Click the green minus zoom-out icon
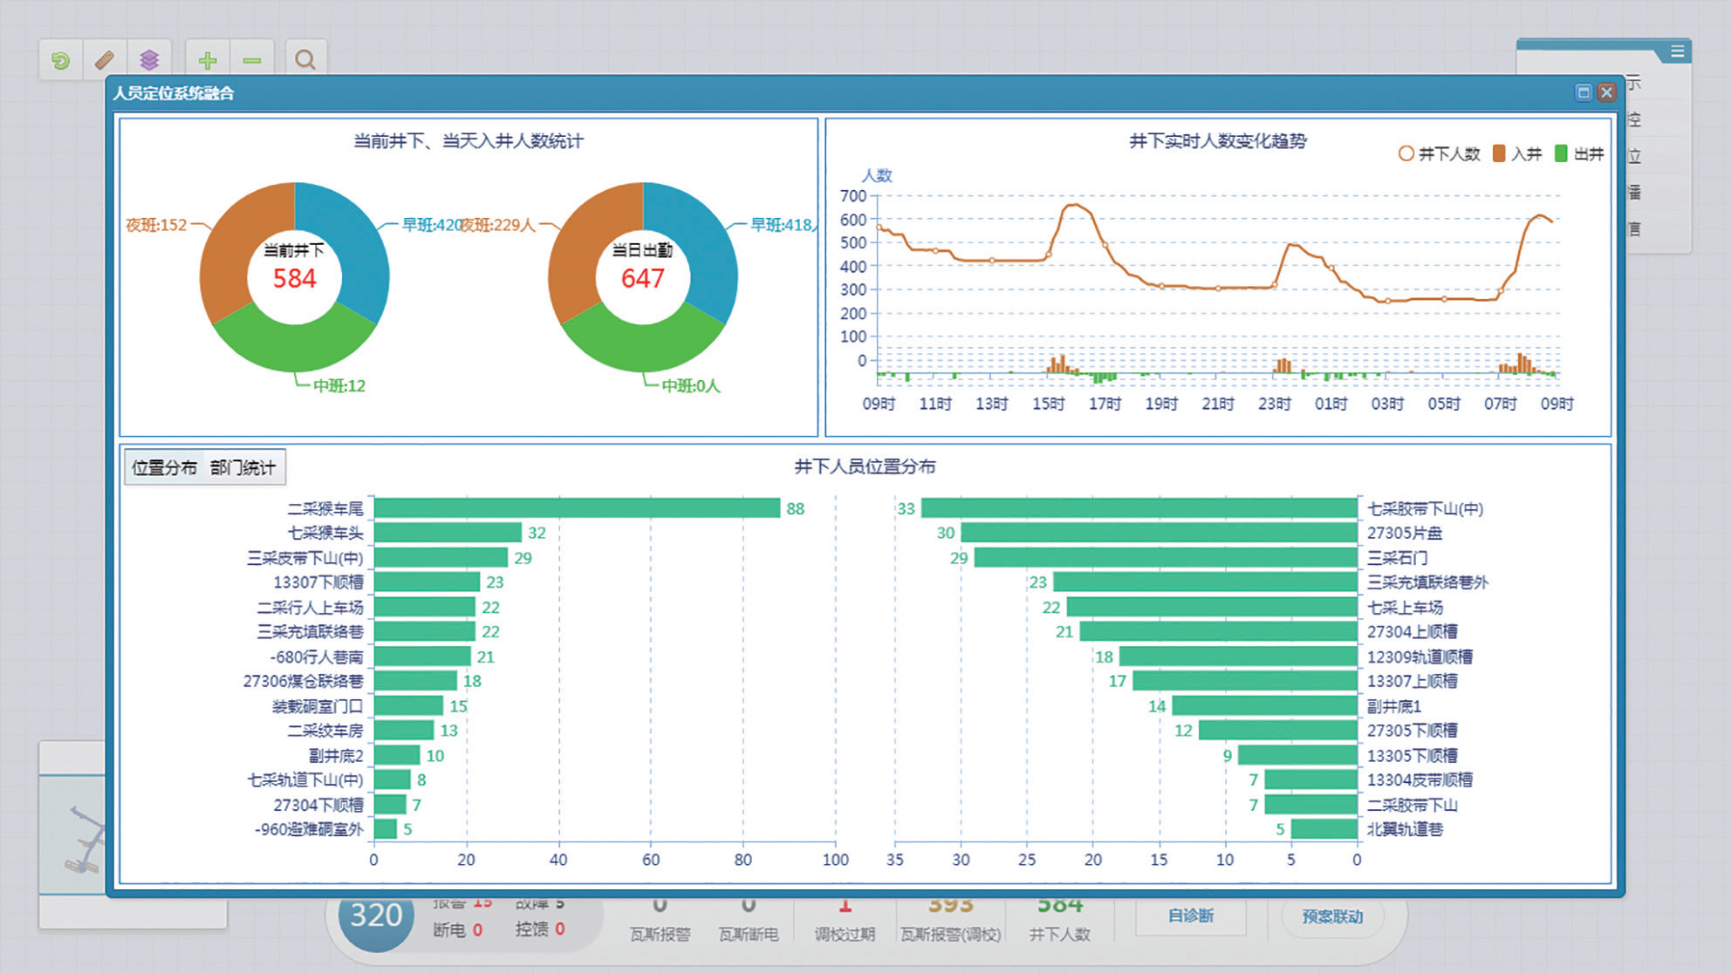 252,60
